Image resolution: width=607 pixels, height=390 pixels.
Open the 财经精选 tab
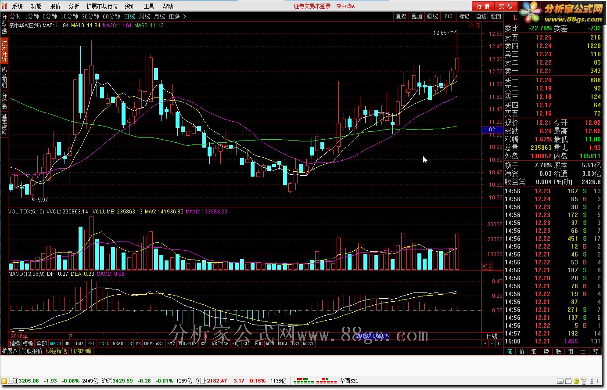click(x=56, y=351)
